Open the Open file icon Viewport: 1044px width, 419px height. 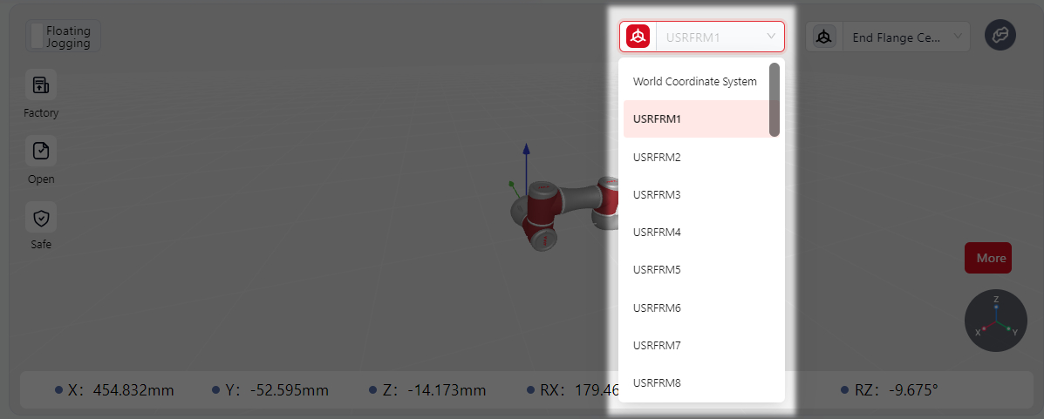pyautogui.click(x=41, y=151)
